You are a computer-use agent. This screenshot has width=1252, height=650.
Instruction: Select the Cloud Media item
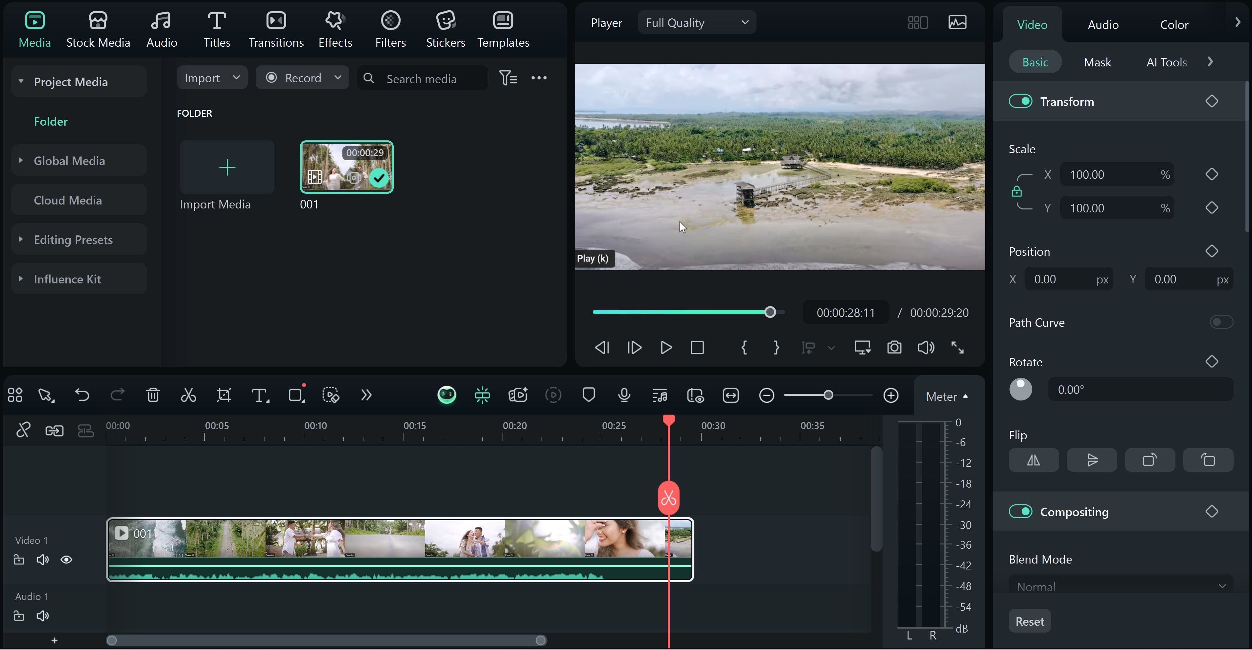point(79,200)
